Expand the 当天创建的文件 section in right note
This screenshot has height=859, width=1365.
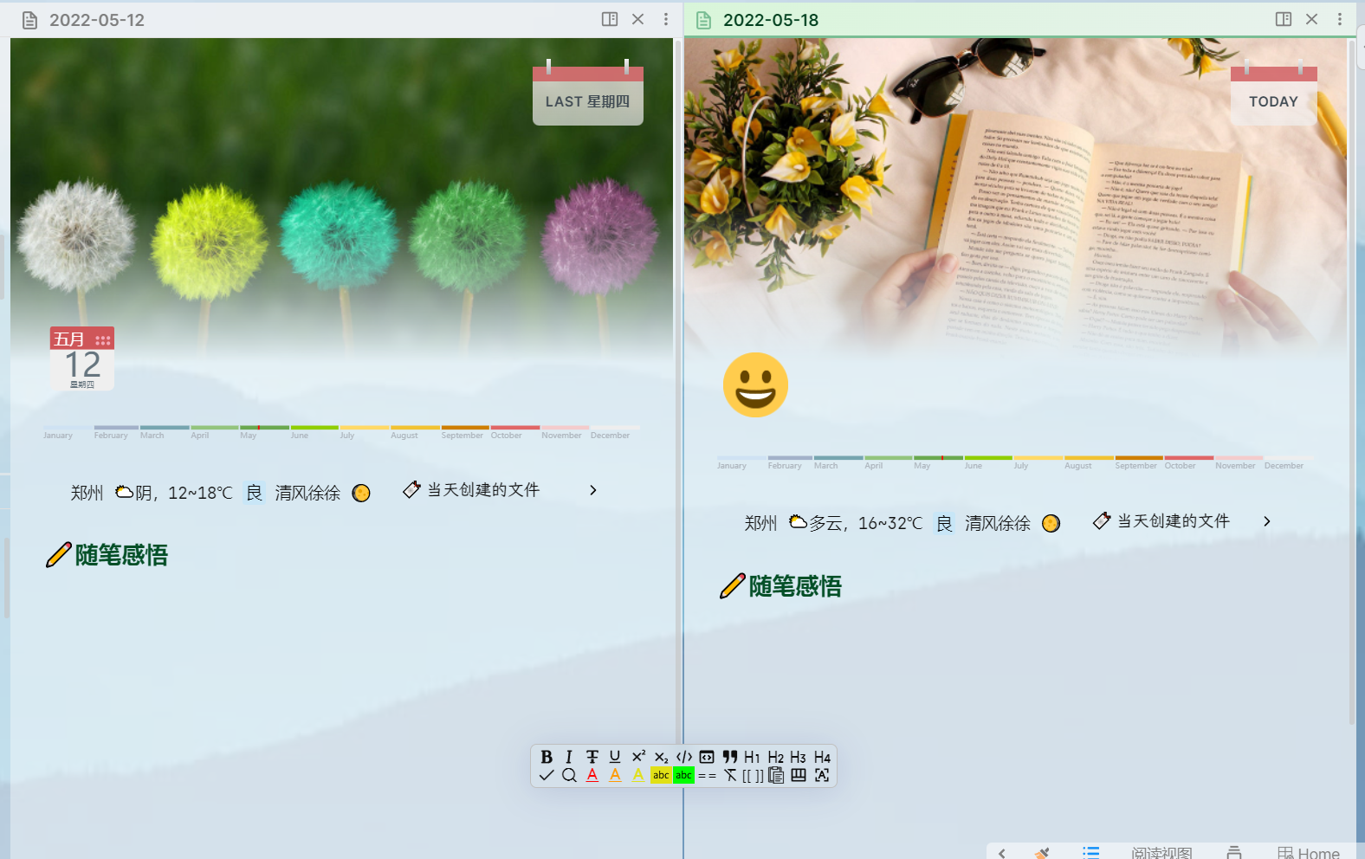[1267, 521]
